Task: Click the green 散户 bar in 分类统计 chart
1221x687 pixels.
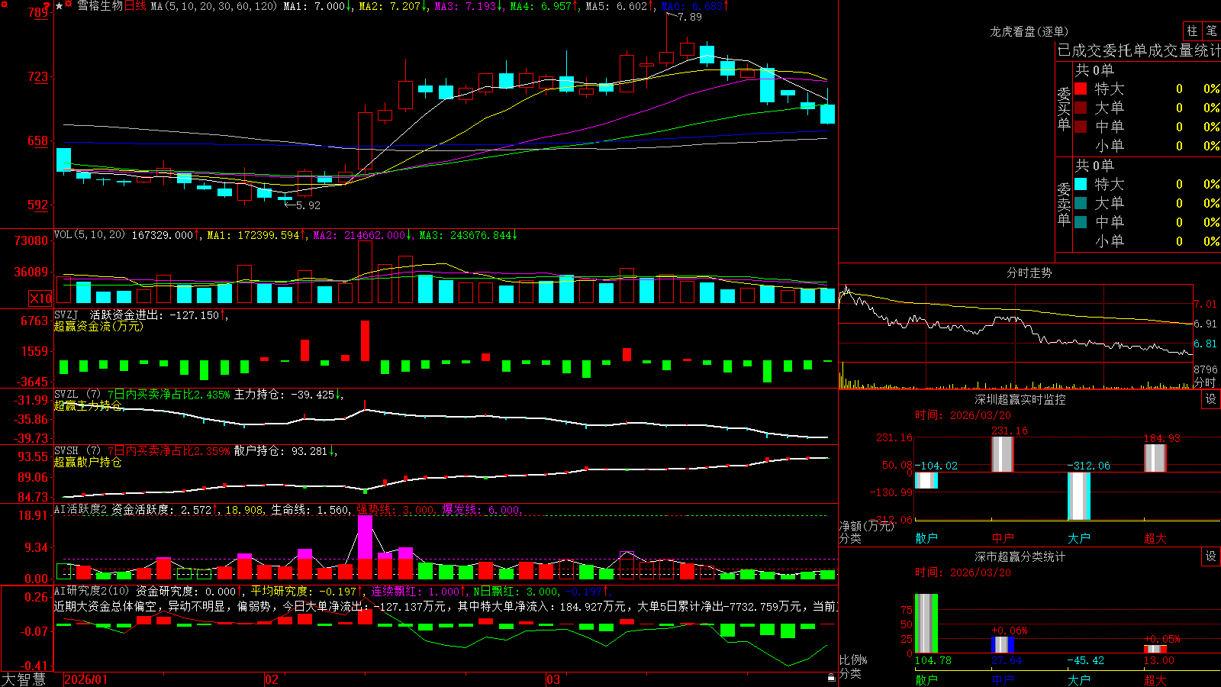Action: coord(926,623)
